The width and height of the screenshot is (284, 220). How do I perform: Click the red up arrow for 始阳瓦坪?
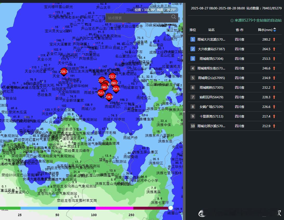click(274, 97)
